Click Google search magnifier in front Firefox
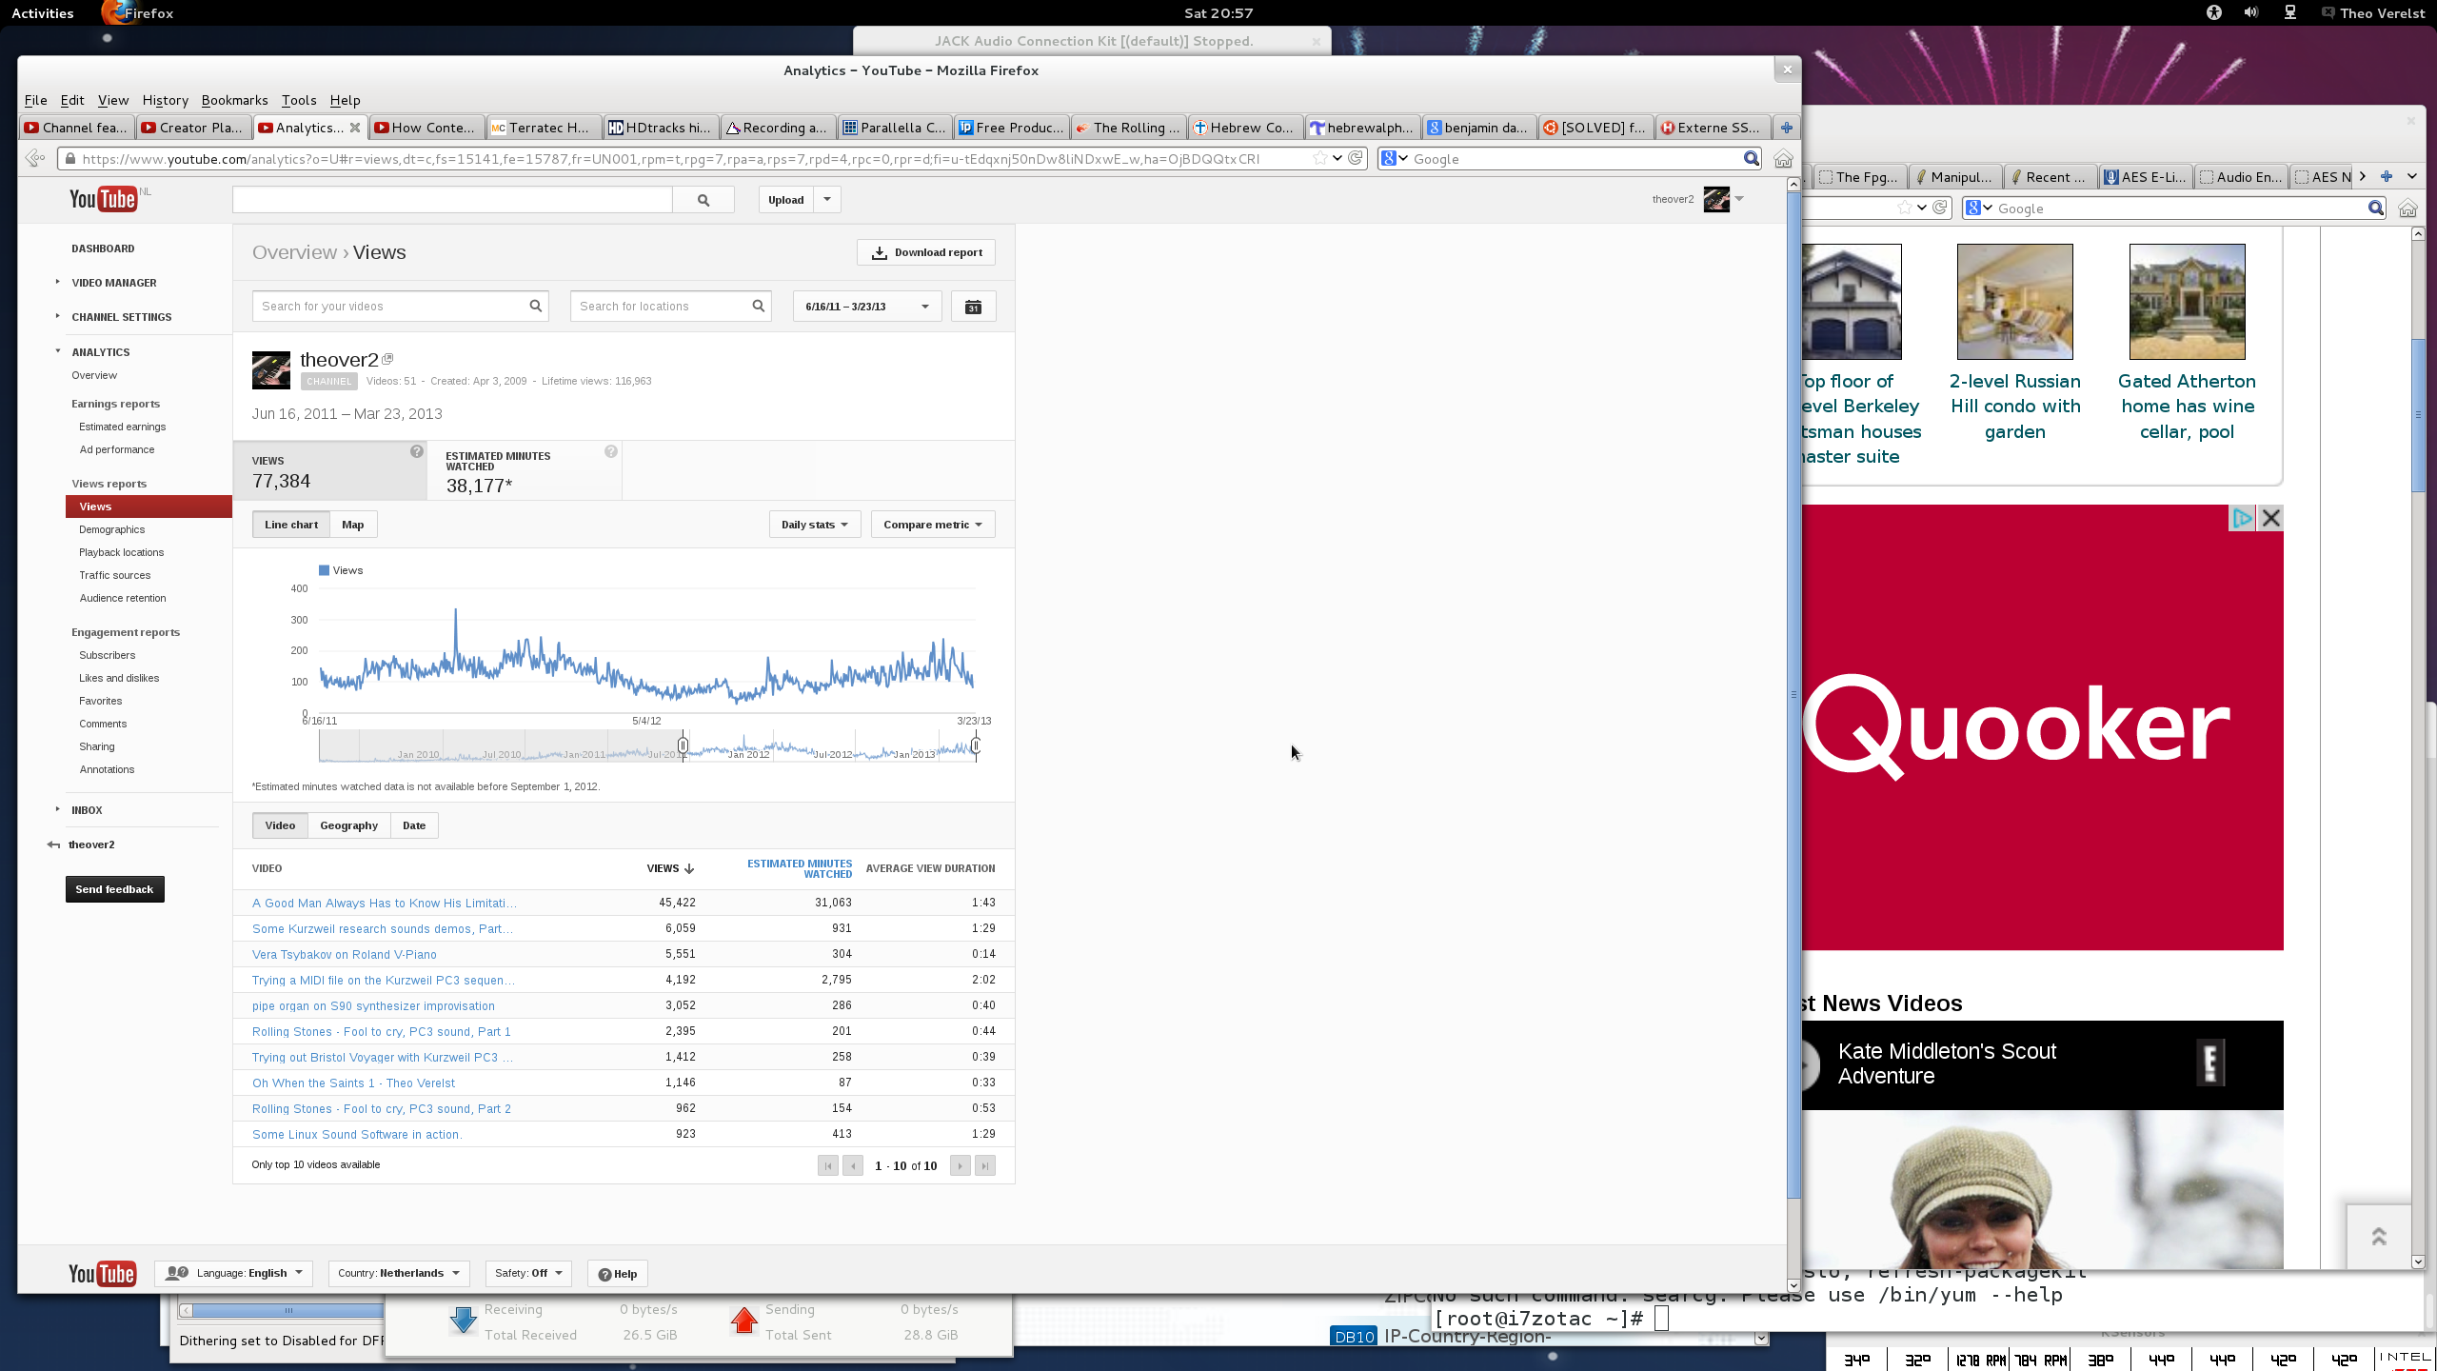 pos(1751,159)
